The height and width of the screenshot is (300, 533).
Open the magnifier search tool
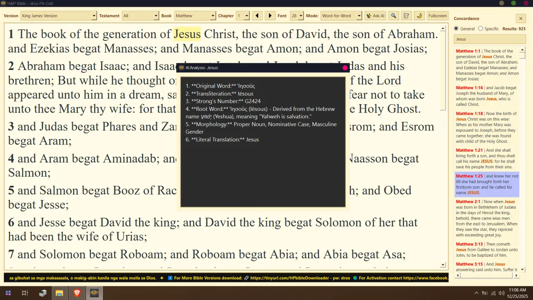(394, 16)
